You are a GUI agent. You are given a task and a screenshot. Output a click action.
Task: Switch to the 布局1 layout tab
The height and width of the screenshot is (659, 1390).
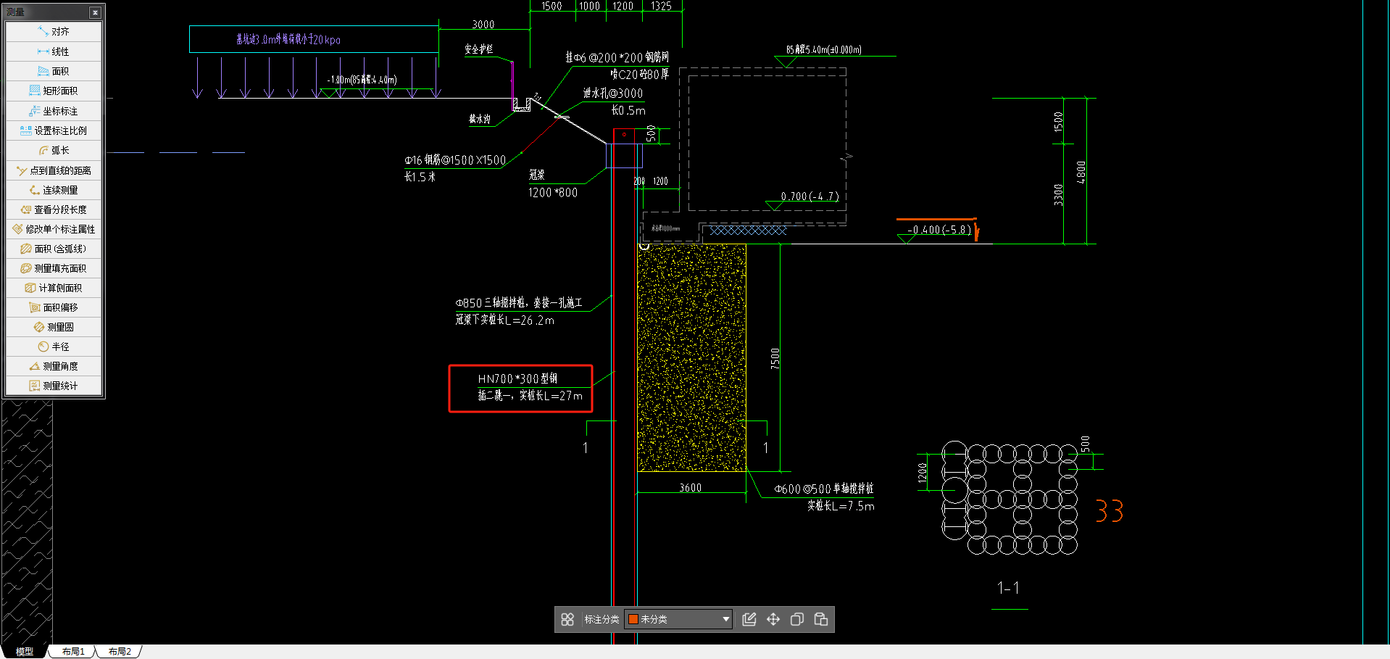coord(73,652)
